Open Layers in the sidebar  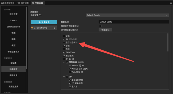[14, 20]
